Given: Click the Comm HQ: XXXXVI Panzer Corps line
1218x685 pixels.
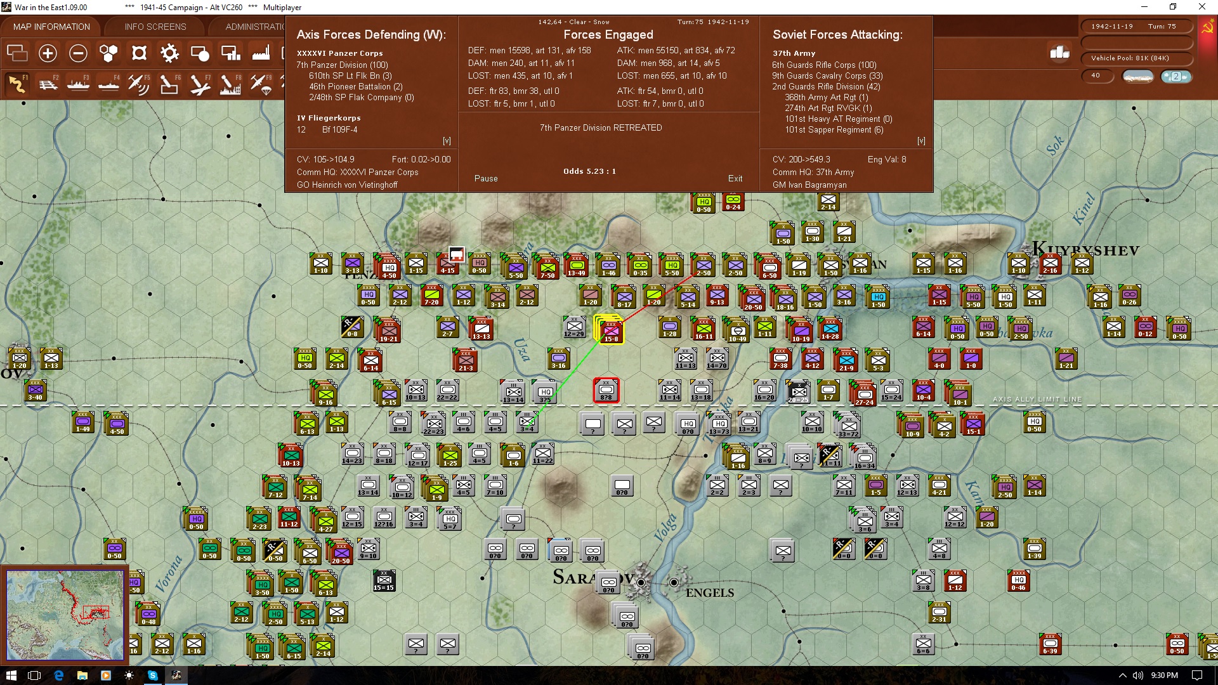Looking at the screenshot, I should tap(357, 173).
